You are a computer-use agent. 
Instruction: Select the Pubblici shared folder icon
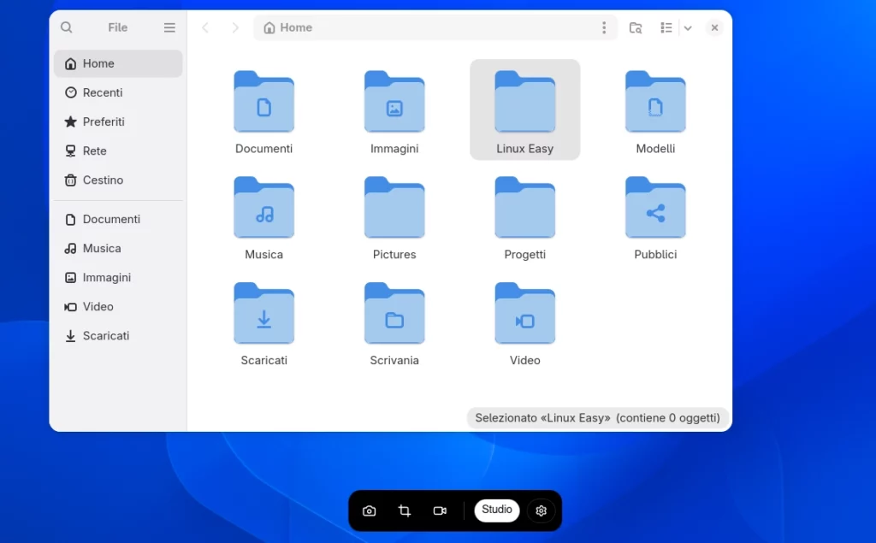(655, 207)
